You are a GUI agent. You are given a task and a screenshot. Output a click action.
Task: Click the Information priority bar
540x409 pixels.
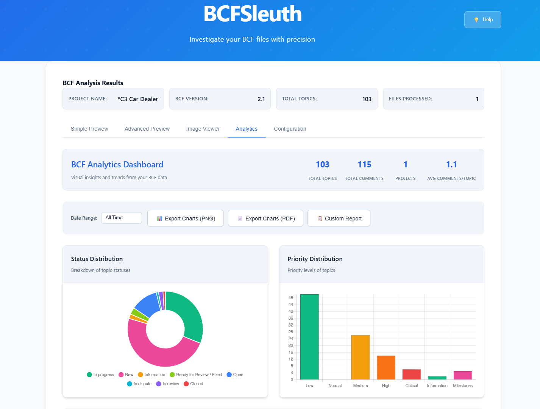pyautogui.click(x=437, y=378)
